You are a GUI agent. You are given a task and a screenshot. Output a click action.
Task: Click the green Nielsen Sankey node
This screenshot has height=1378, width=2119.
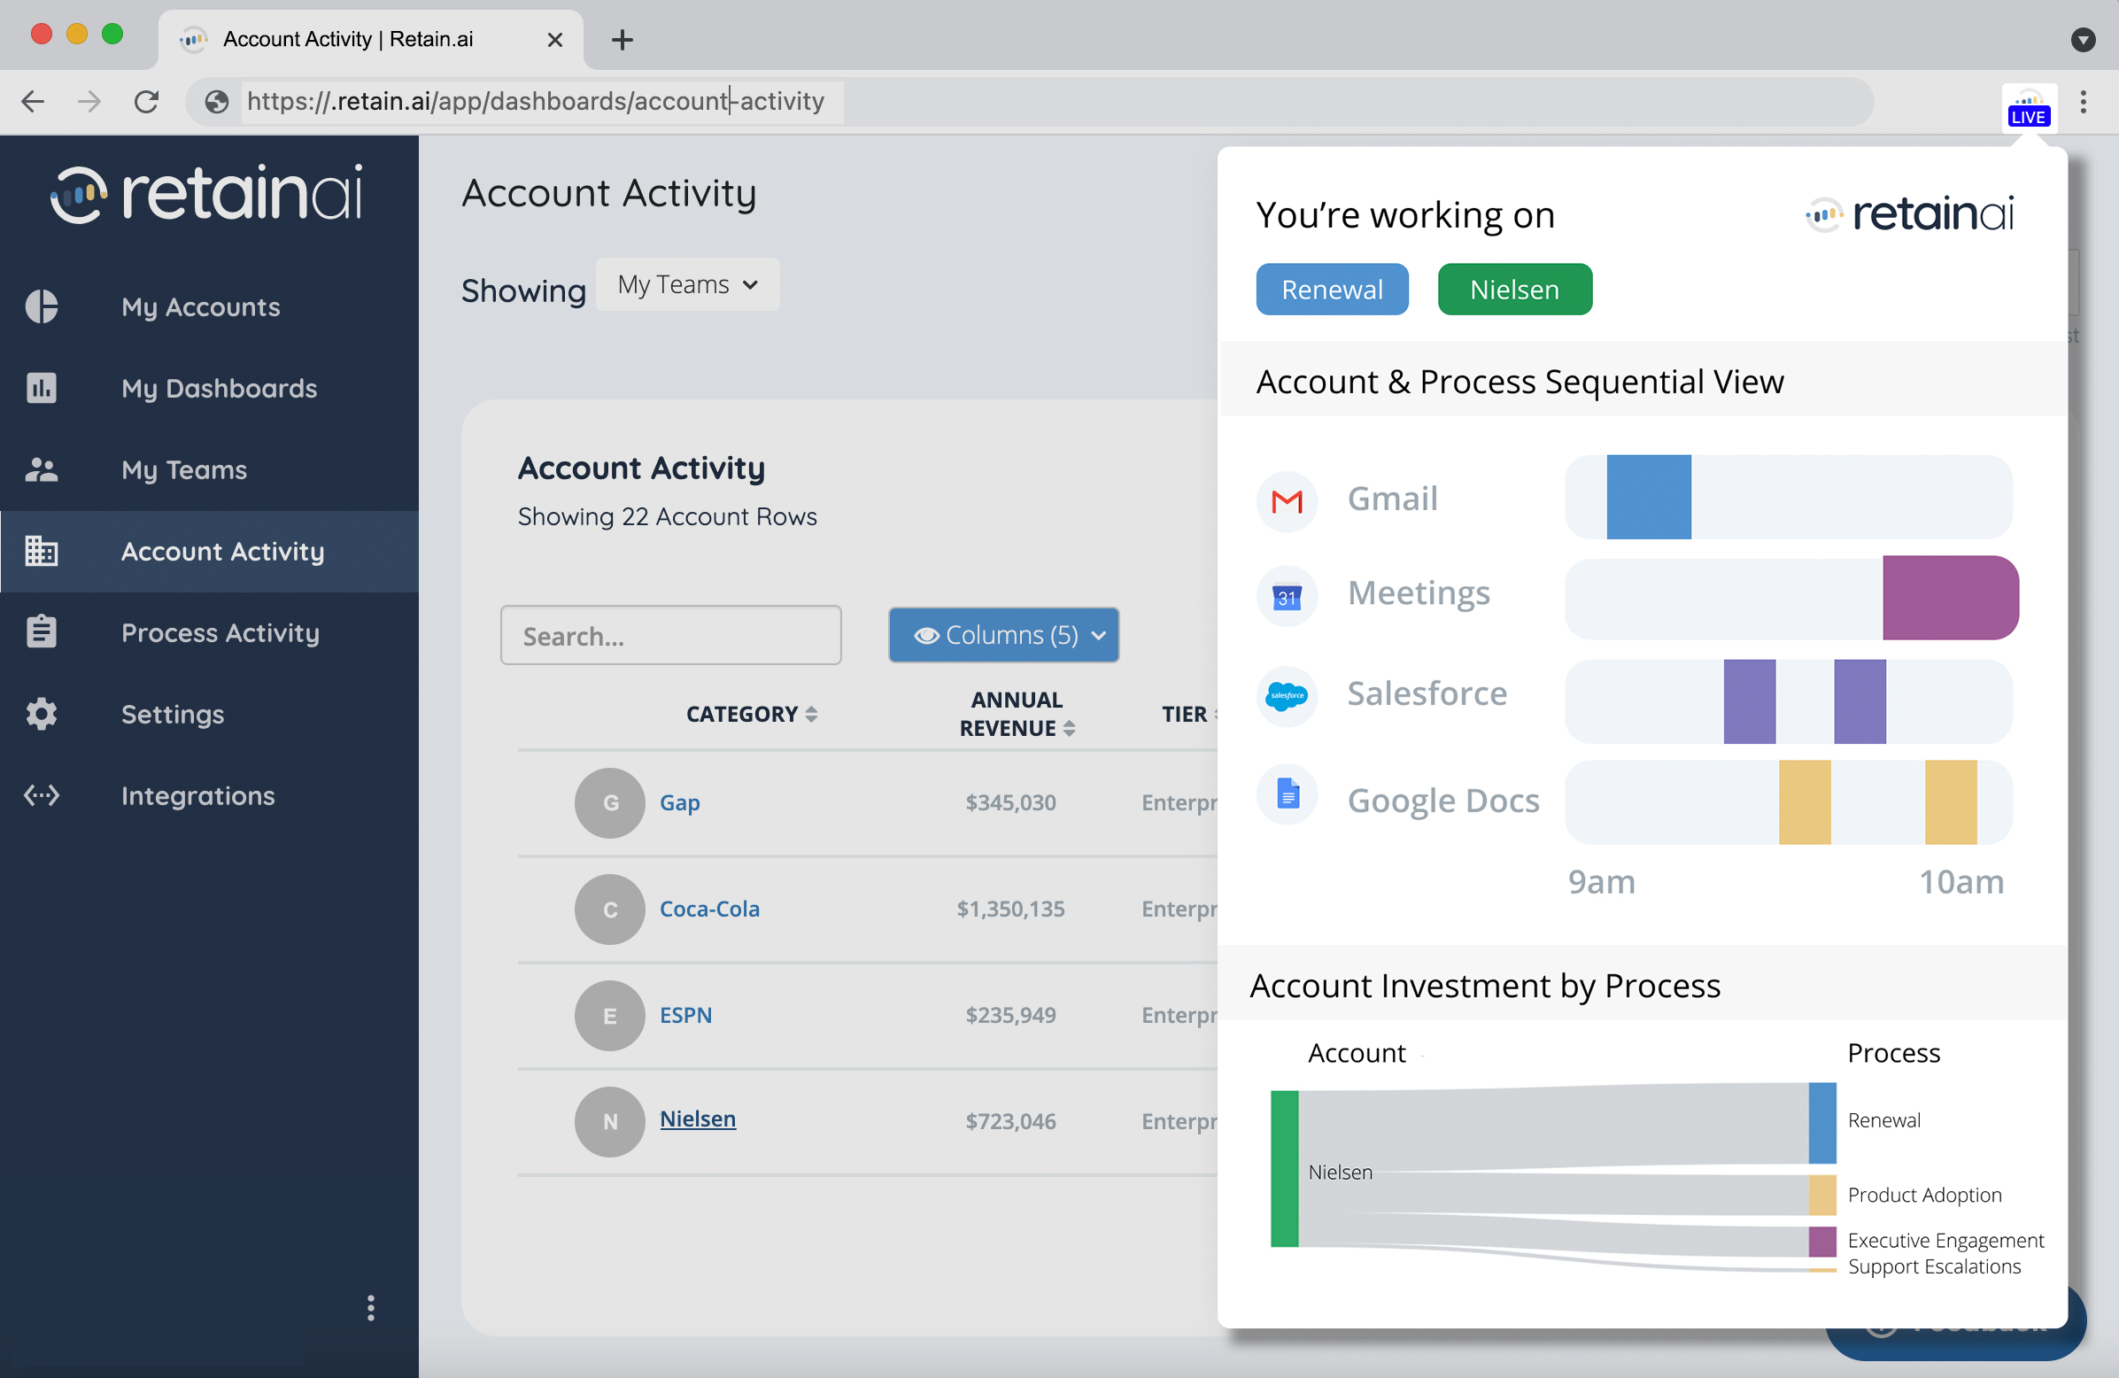[1284, 1169]
